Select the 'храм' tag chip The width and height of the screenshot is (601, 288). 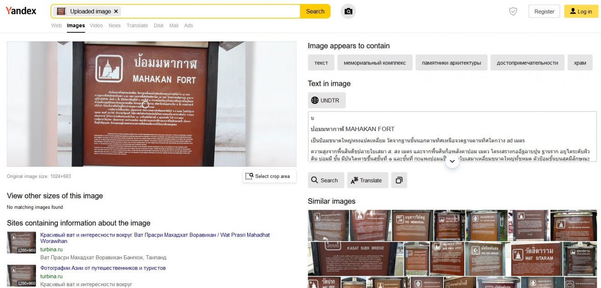580,63
